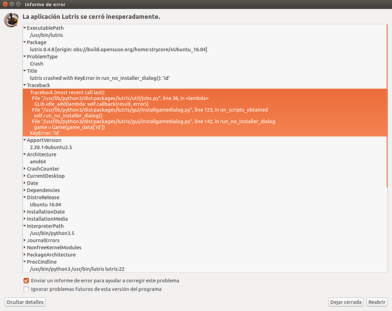The image size is (392, 311).
Task: Enable ignoring future problems checkbox
Action: (x=26, y=289)
